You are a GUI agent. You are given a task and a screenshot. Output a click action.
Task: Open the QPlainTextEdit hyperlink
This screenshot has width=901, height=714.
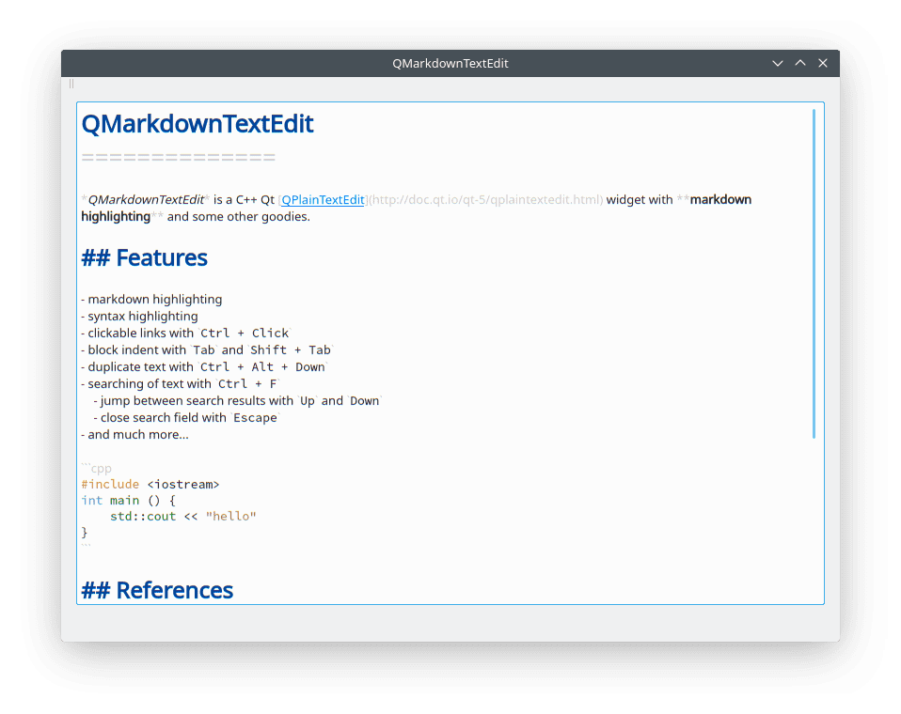tap(323, 199)
